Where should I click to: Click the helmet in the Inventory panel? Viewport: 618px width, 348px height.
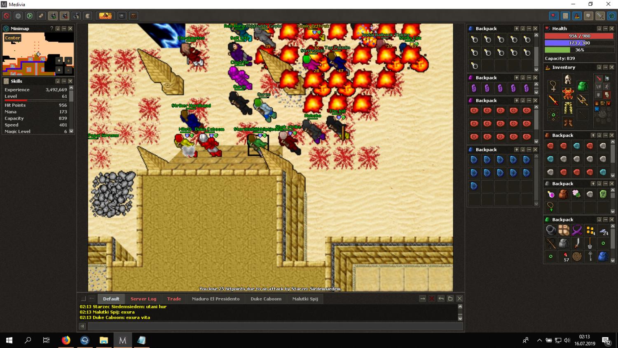pyautogui.click(x=568, y=80)
